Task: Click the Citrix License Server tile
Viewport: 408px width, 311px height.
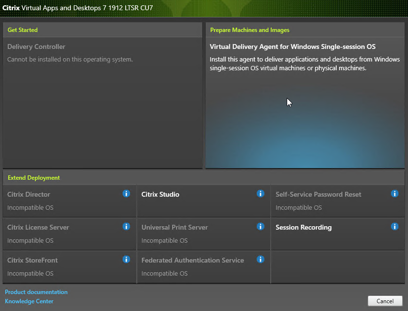Action: pyautogui.click(x=69, y=234)
